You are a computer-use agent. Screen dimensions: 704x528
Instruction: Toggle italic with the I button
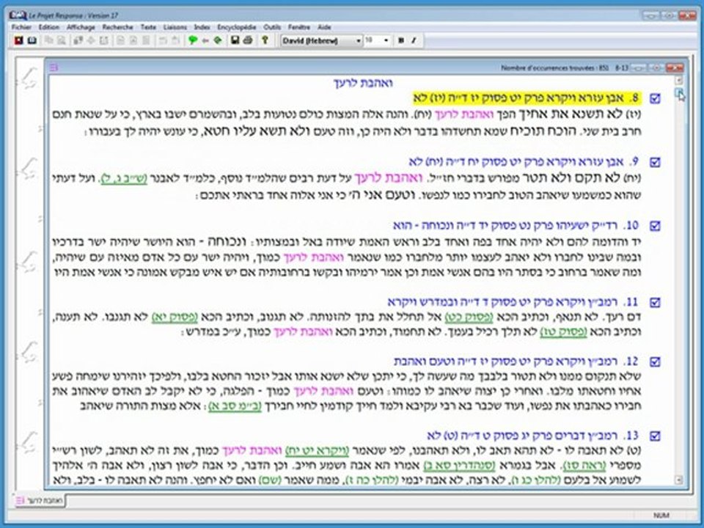(414, 40)
